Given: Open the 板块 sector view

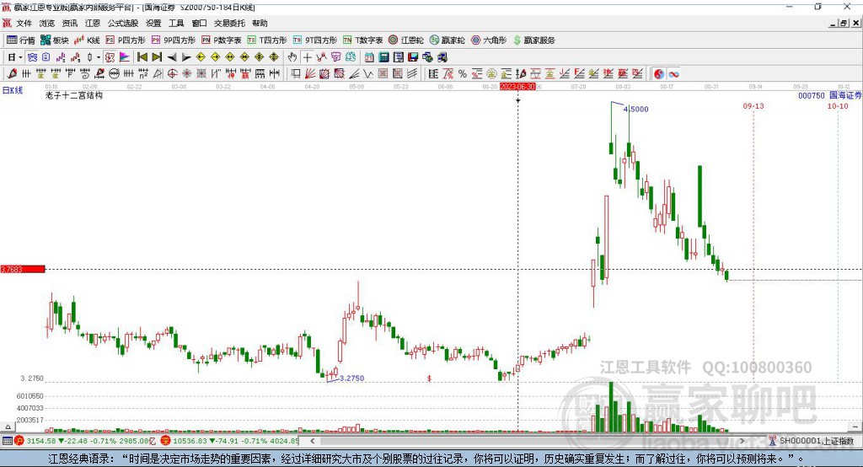Looking at the screenshot, I should click(54, 40).
